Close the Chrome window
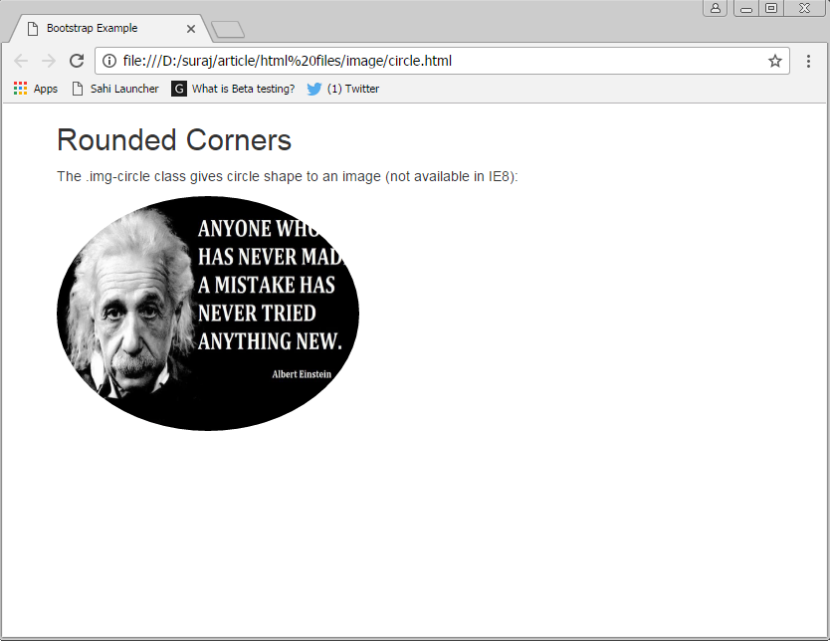Screen dimensions: 830x641 [804, 8]
